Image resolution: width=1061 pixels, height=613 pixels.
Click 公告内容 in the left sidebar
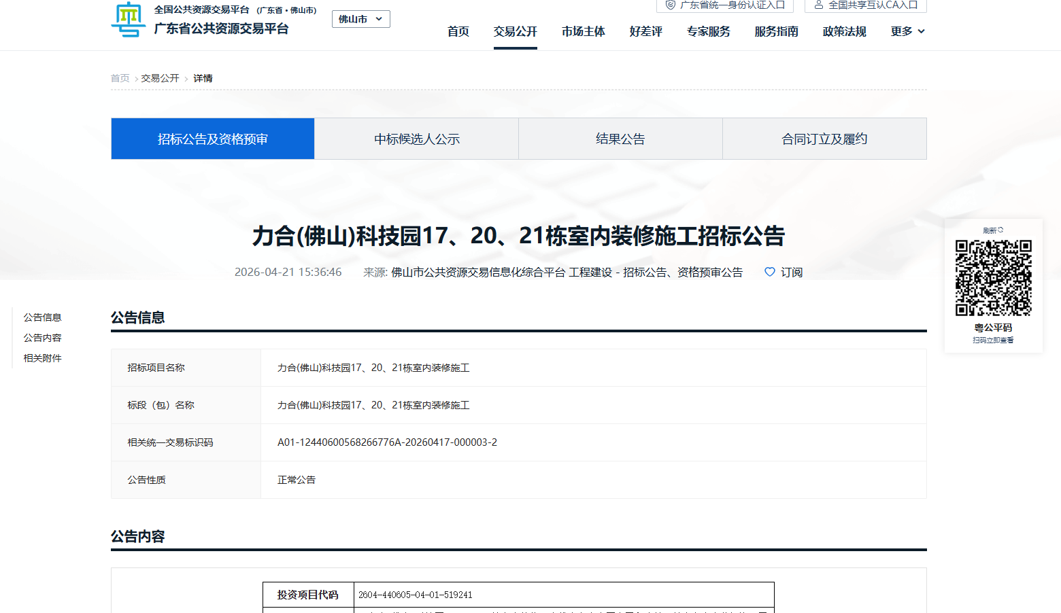[x=42, y=337]
